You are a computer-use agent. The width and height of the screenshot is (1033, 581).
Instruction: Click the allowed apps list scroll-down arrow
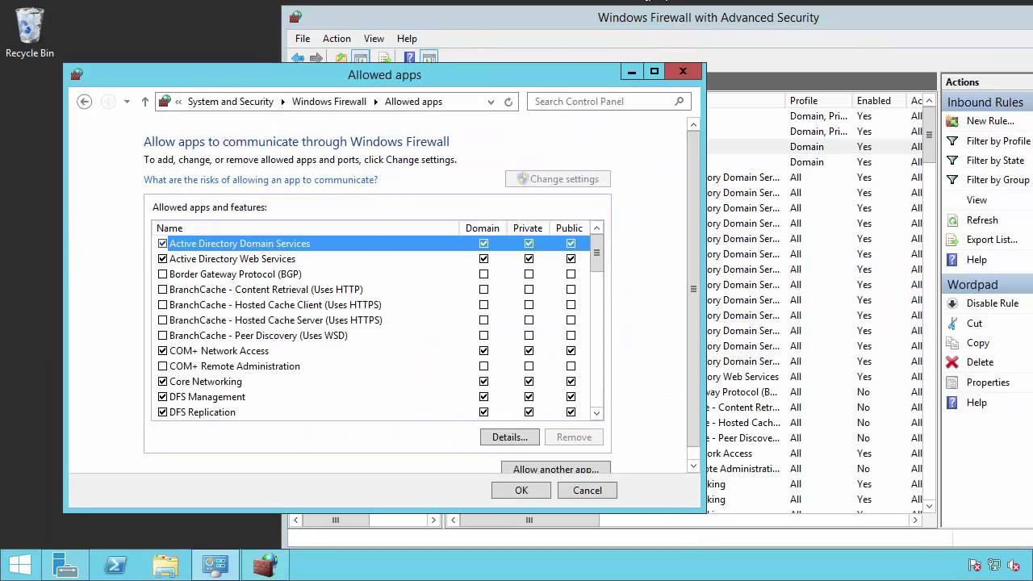tap(597, 413)
